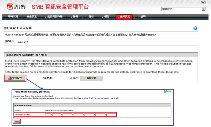Click the Save button
This screenshot has height=127, width=211.
17,121
